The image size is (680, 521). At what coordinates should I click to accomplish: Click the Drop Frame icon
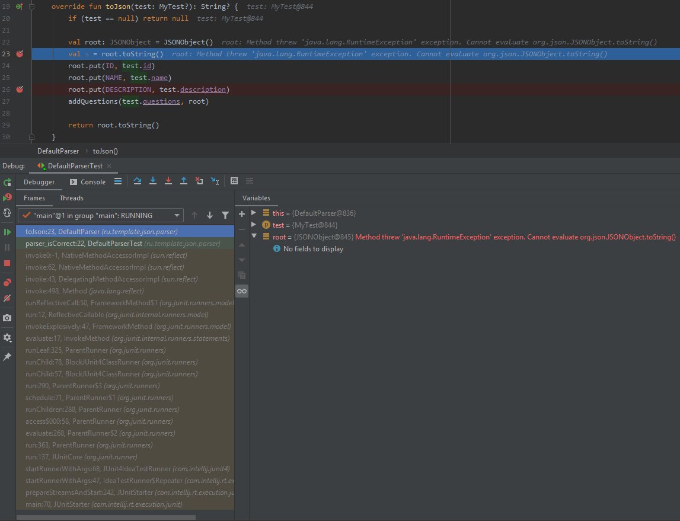click(x=199, y=181)
